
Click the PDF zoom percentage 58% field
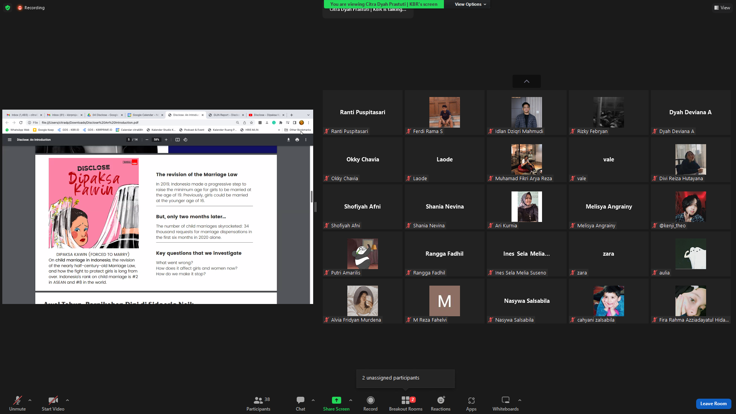pyautogui.click(x=156, y=140)
